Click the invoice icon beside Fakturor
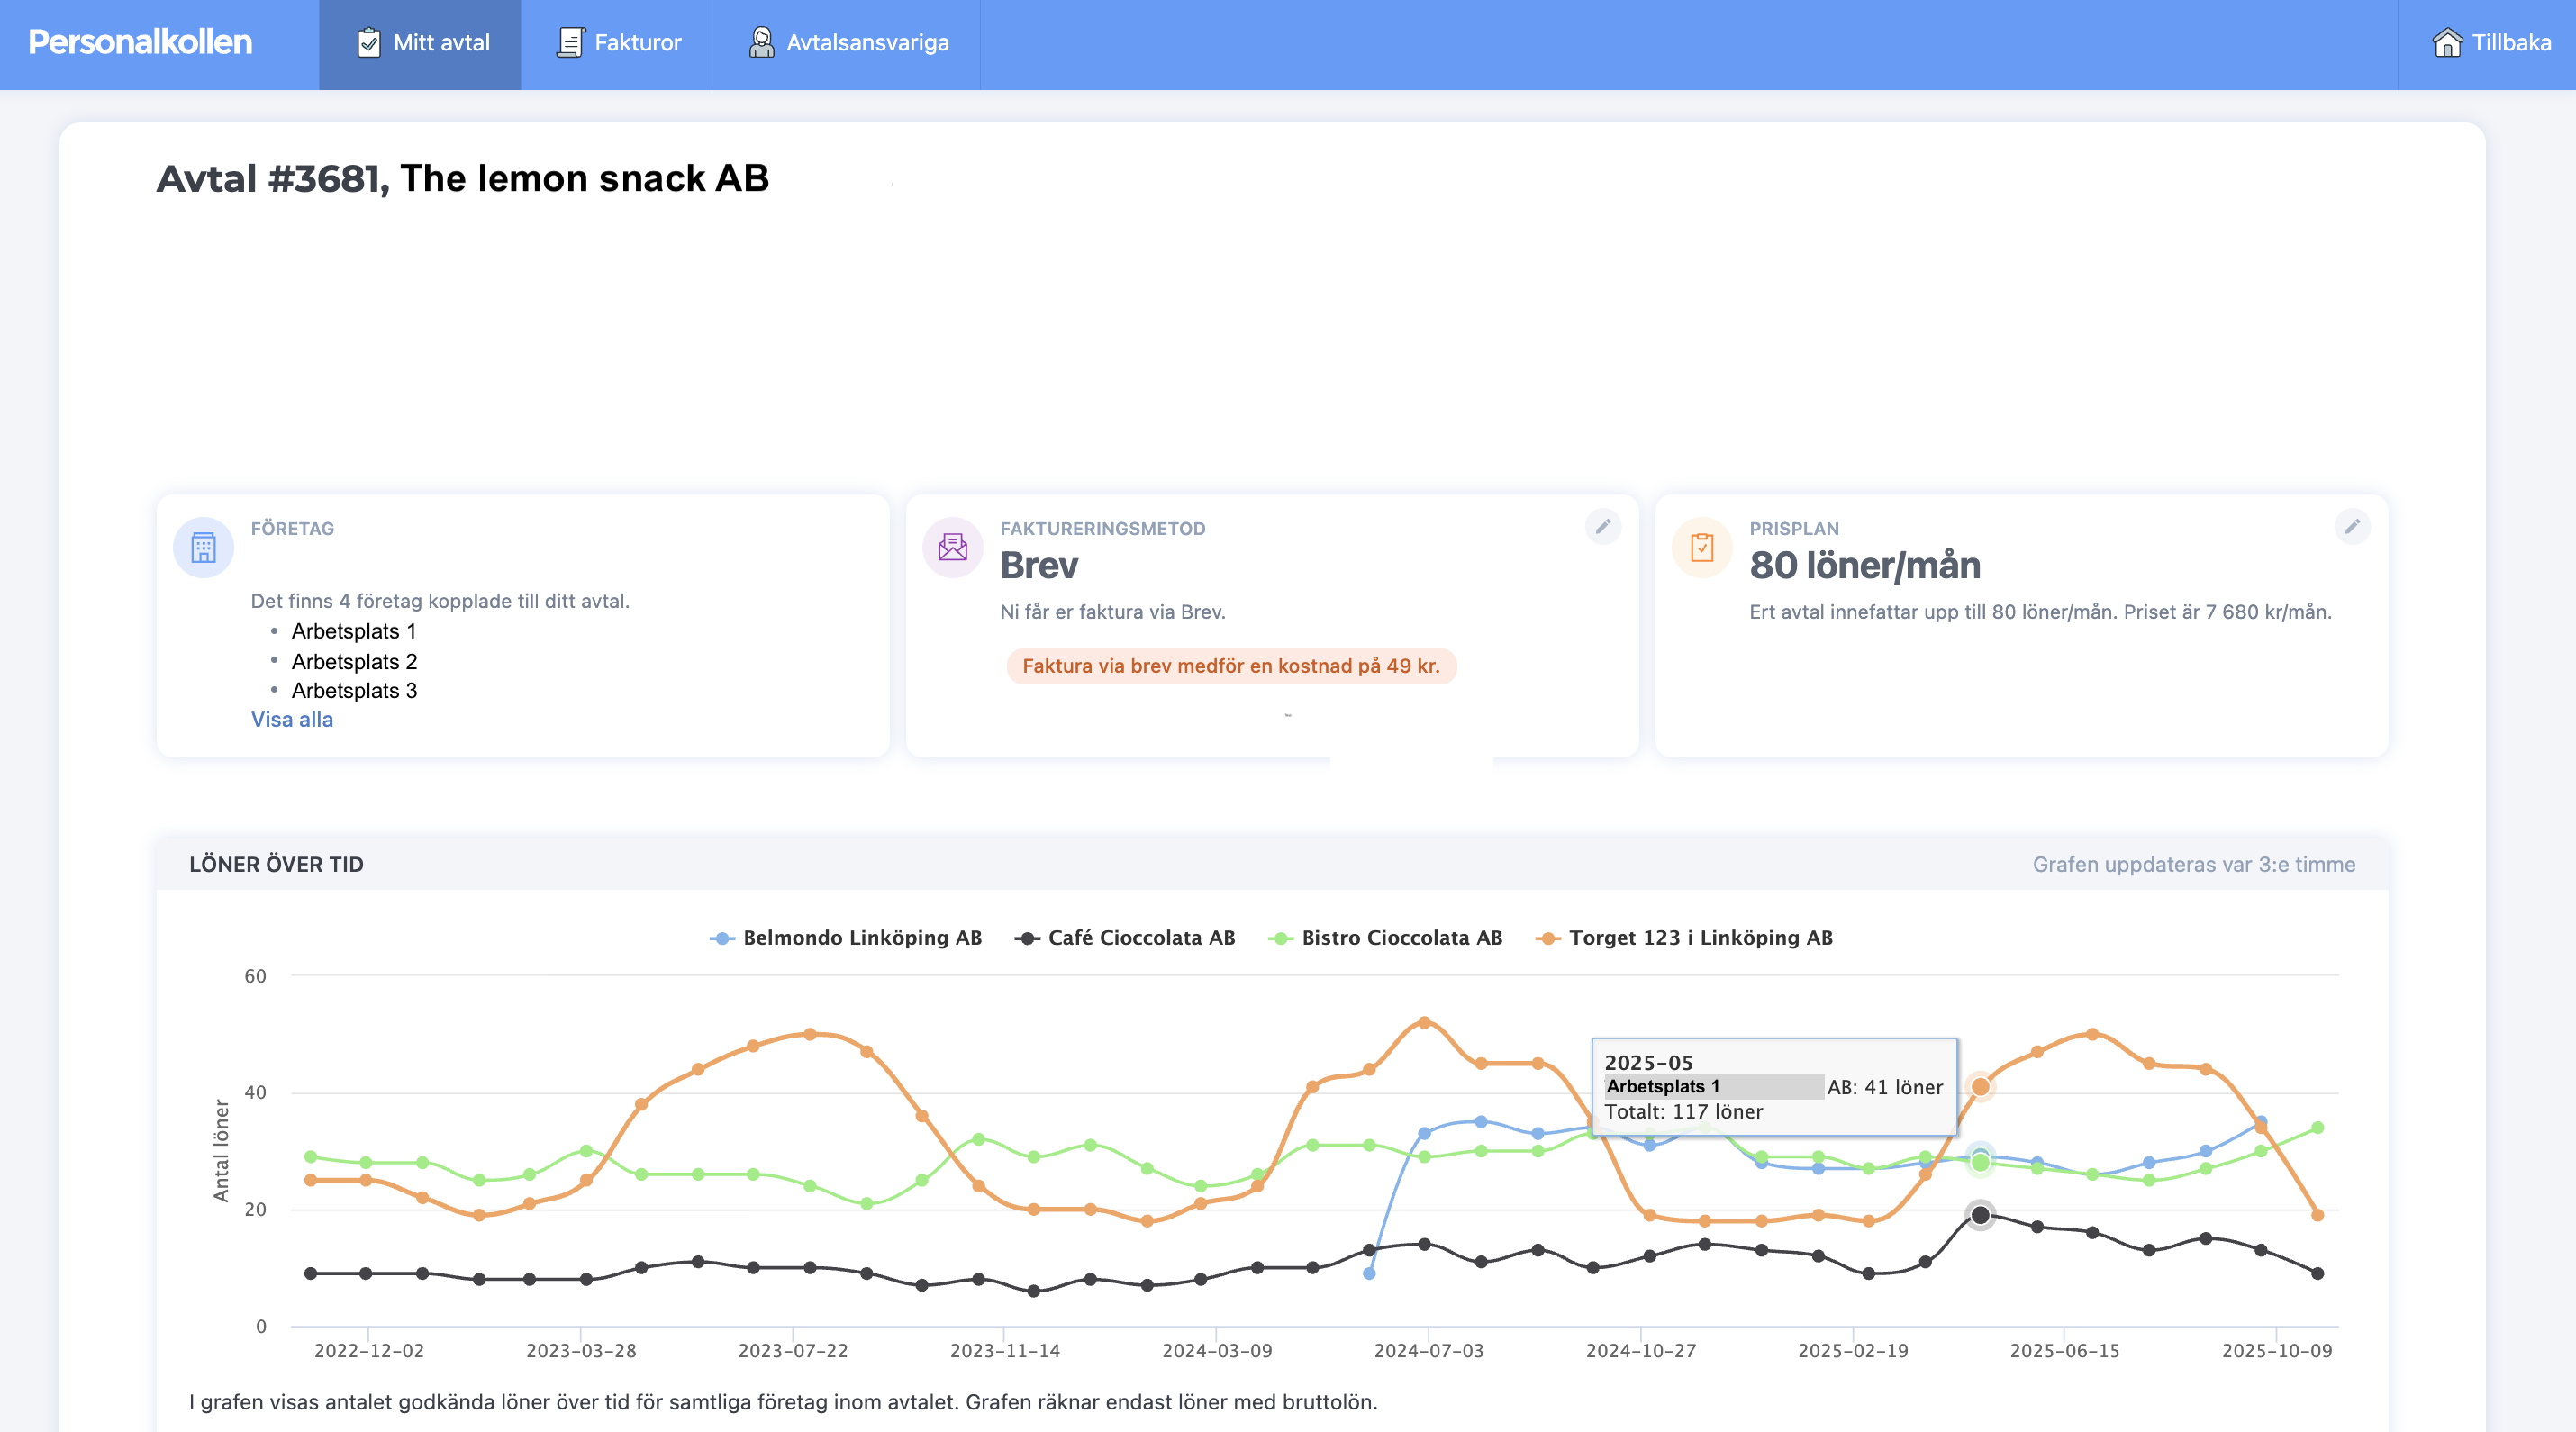 tap(570, 42)
